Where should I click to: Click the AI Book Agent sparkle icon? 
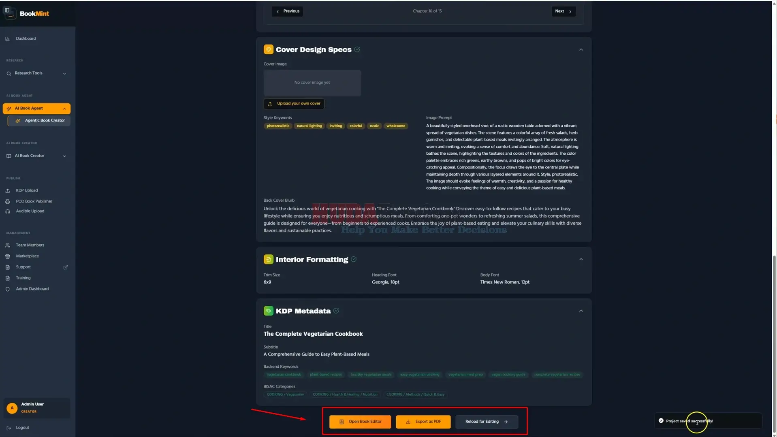coord(9,109)
